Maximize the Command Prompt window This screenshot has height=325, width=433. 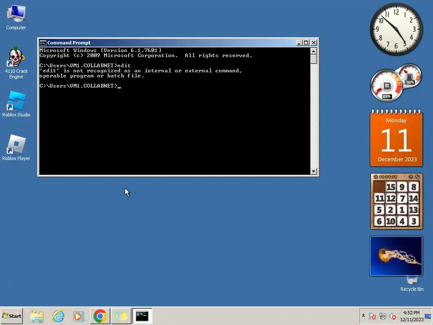tap(306, 43)
